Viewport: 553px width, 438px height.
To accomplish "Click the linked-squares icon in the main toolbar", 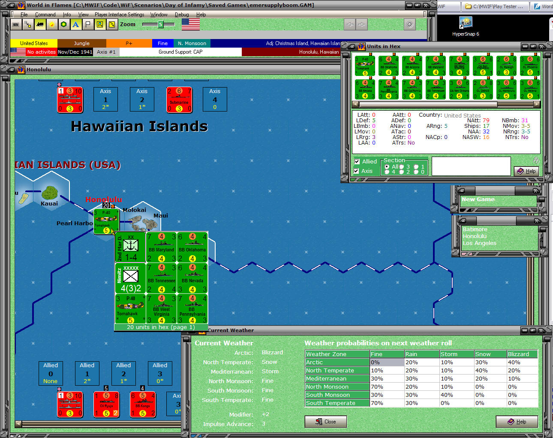I will click(28, 24).
